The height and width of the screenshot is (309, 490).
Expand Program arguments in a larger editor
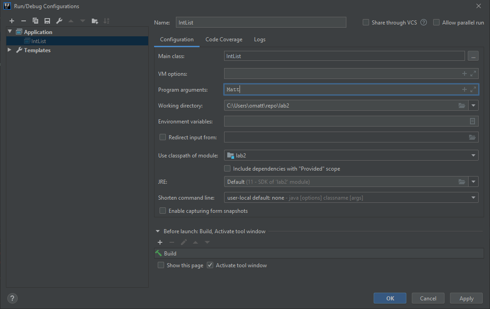(473, 89)
